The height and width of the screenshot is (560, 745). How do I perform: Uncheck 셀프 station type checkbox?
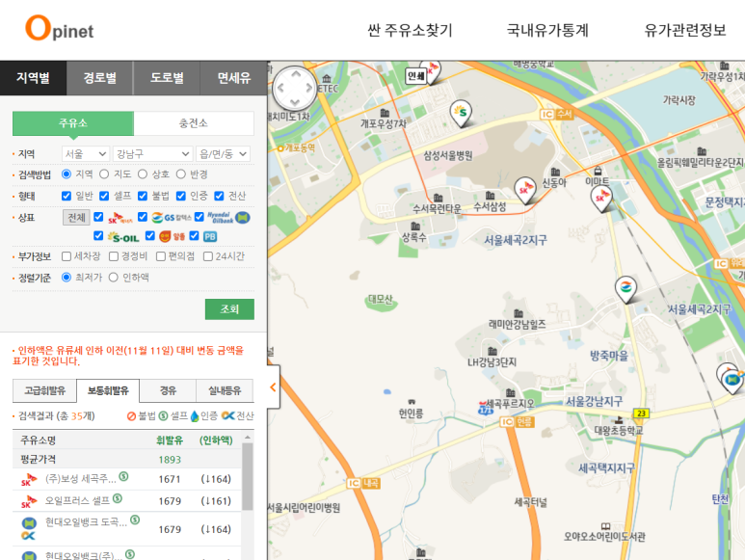104,196
